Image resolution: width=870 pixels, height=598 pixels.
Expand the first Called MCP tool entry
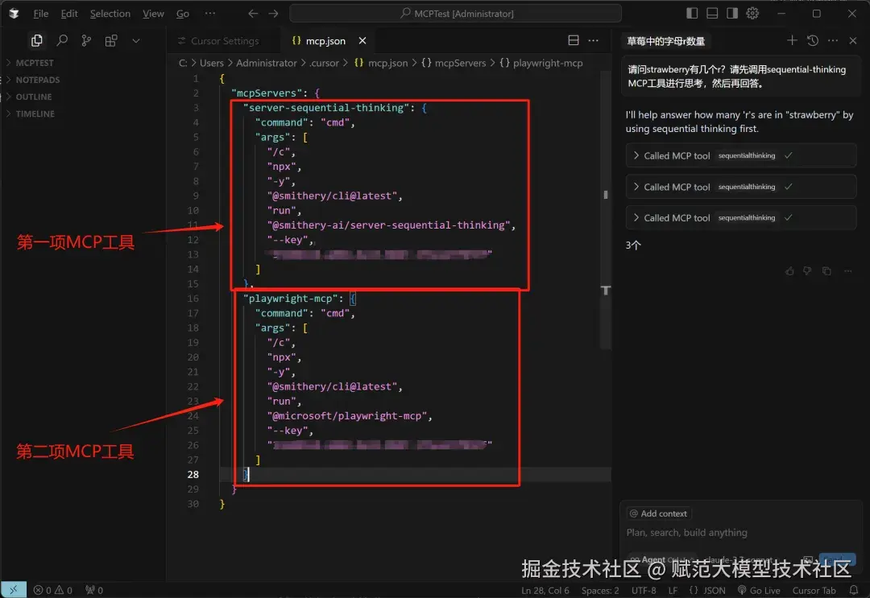point(741,155)
